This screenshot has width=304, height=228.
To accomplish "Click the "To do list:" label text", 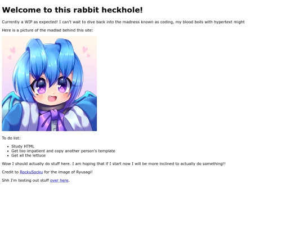I will pyautogui.click(x=11, y=138).
